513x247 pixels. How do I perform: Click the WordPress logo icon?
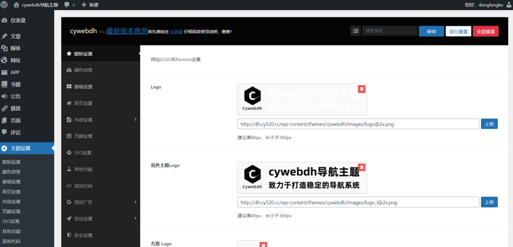(x=4, y=5)
